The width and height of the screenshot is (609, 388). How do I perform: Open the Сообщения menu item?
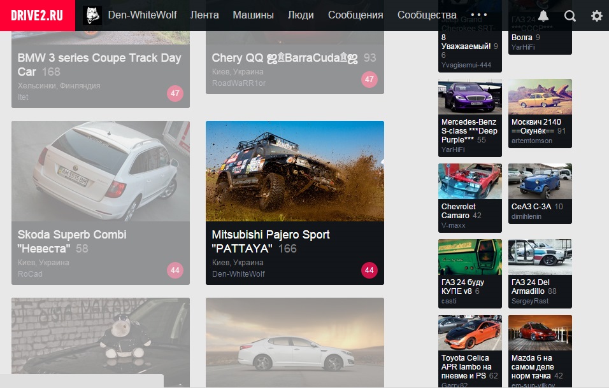pyautogui.click(x=355, y=15)
